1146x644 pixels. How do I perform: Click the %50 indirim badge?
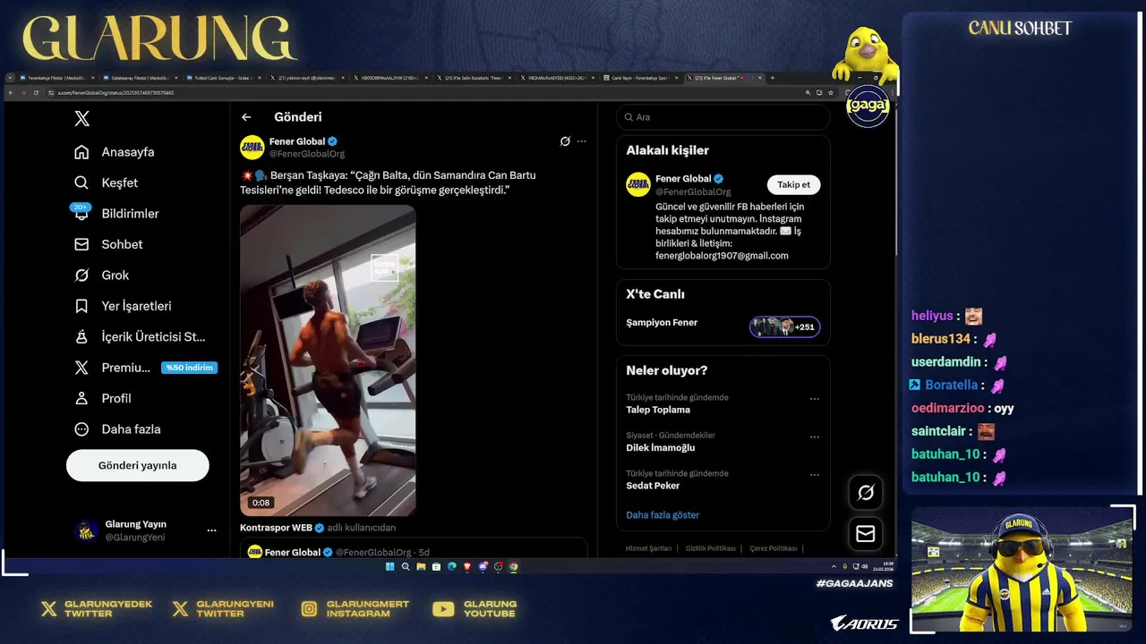coord(189,368)
